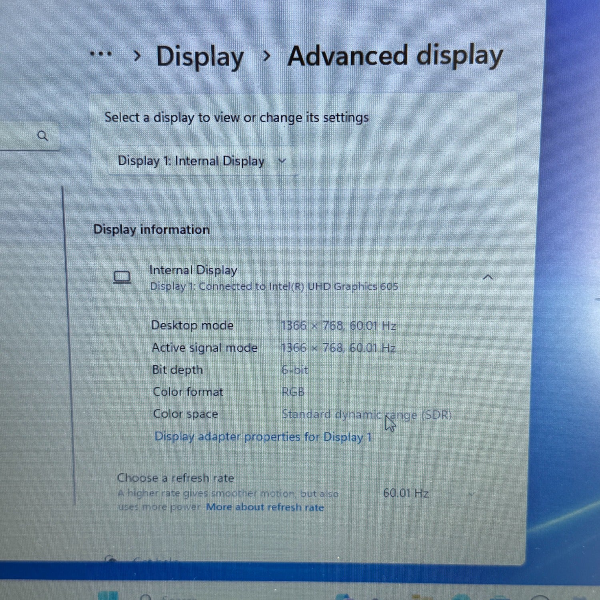Open More about refresh rate link
Screen dimensions: 600x600
tap(265, 507)
